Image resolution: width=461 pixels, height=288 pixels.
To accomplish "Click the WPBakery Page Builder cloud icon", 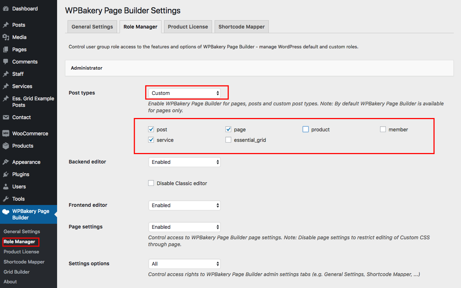I will point(6,211).
